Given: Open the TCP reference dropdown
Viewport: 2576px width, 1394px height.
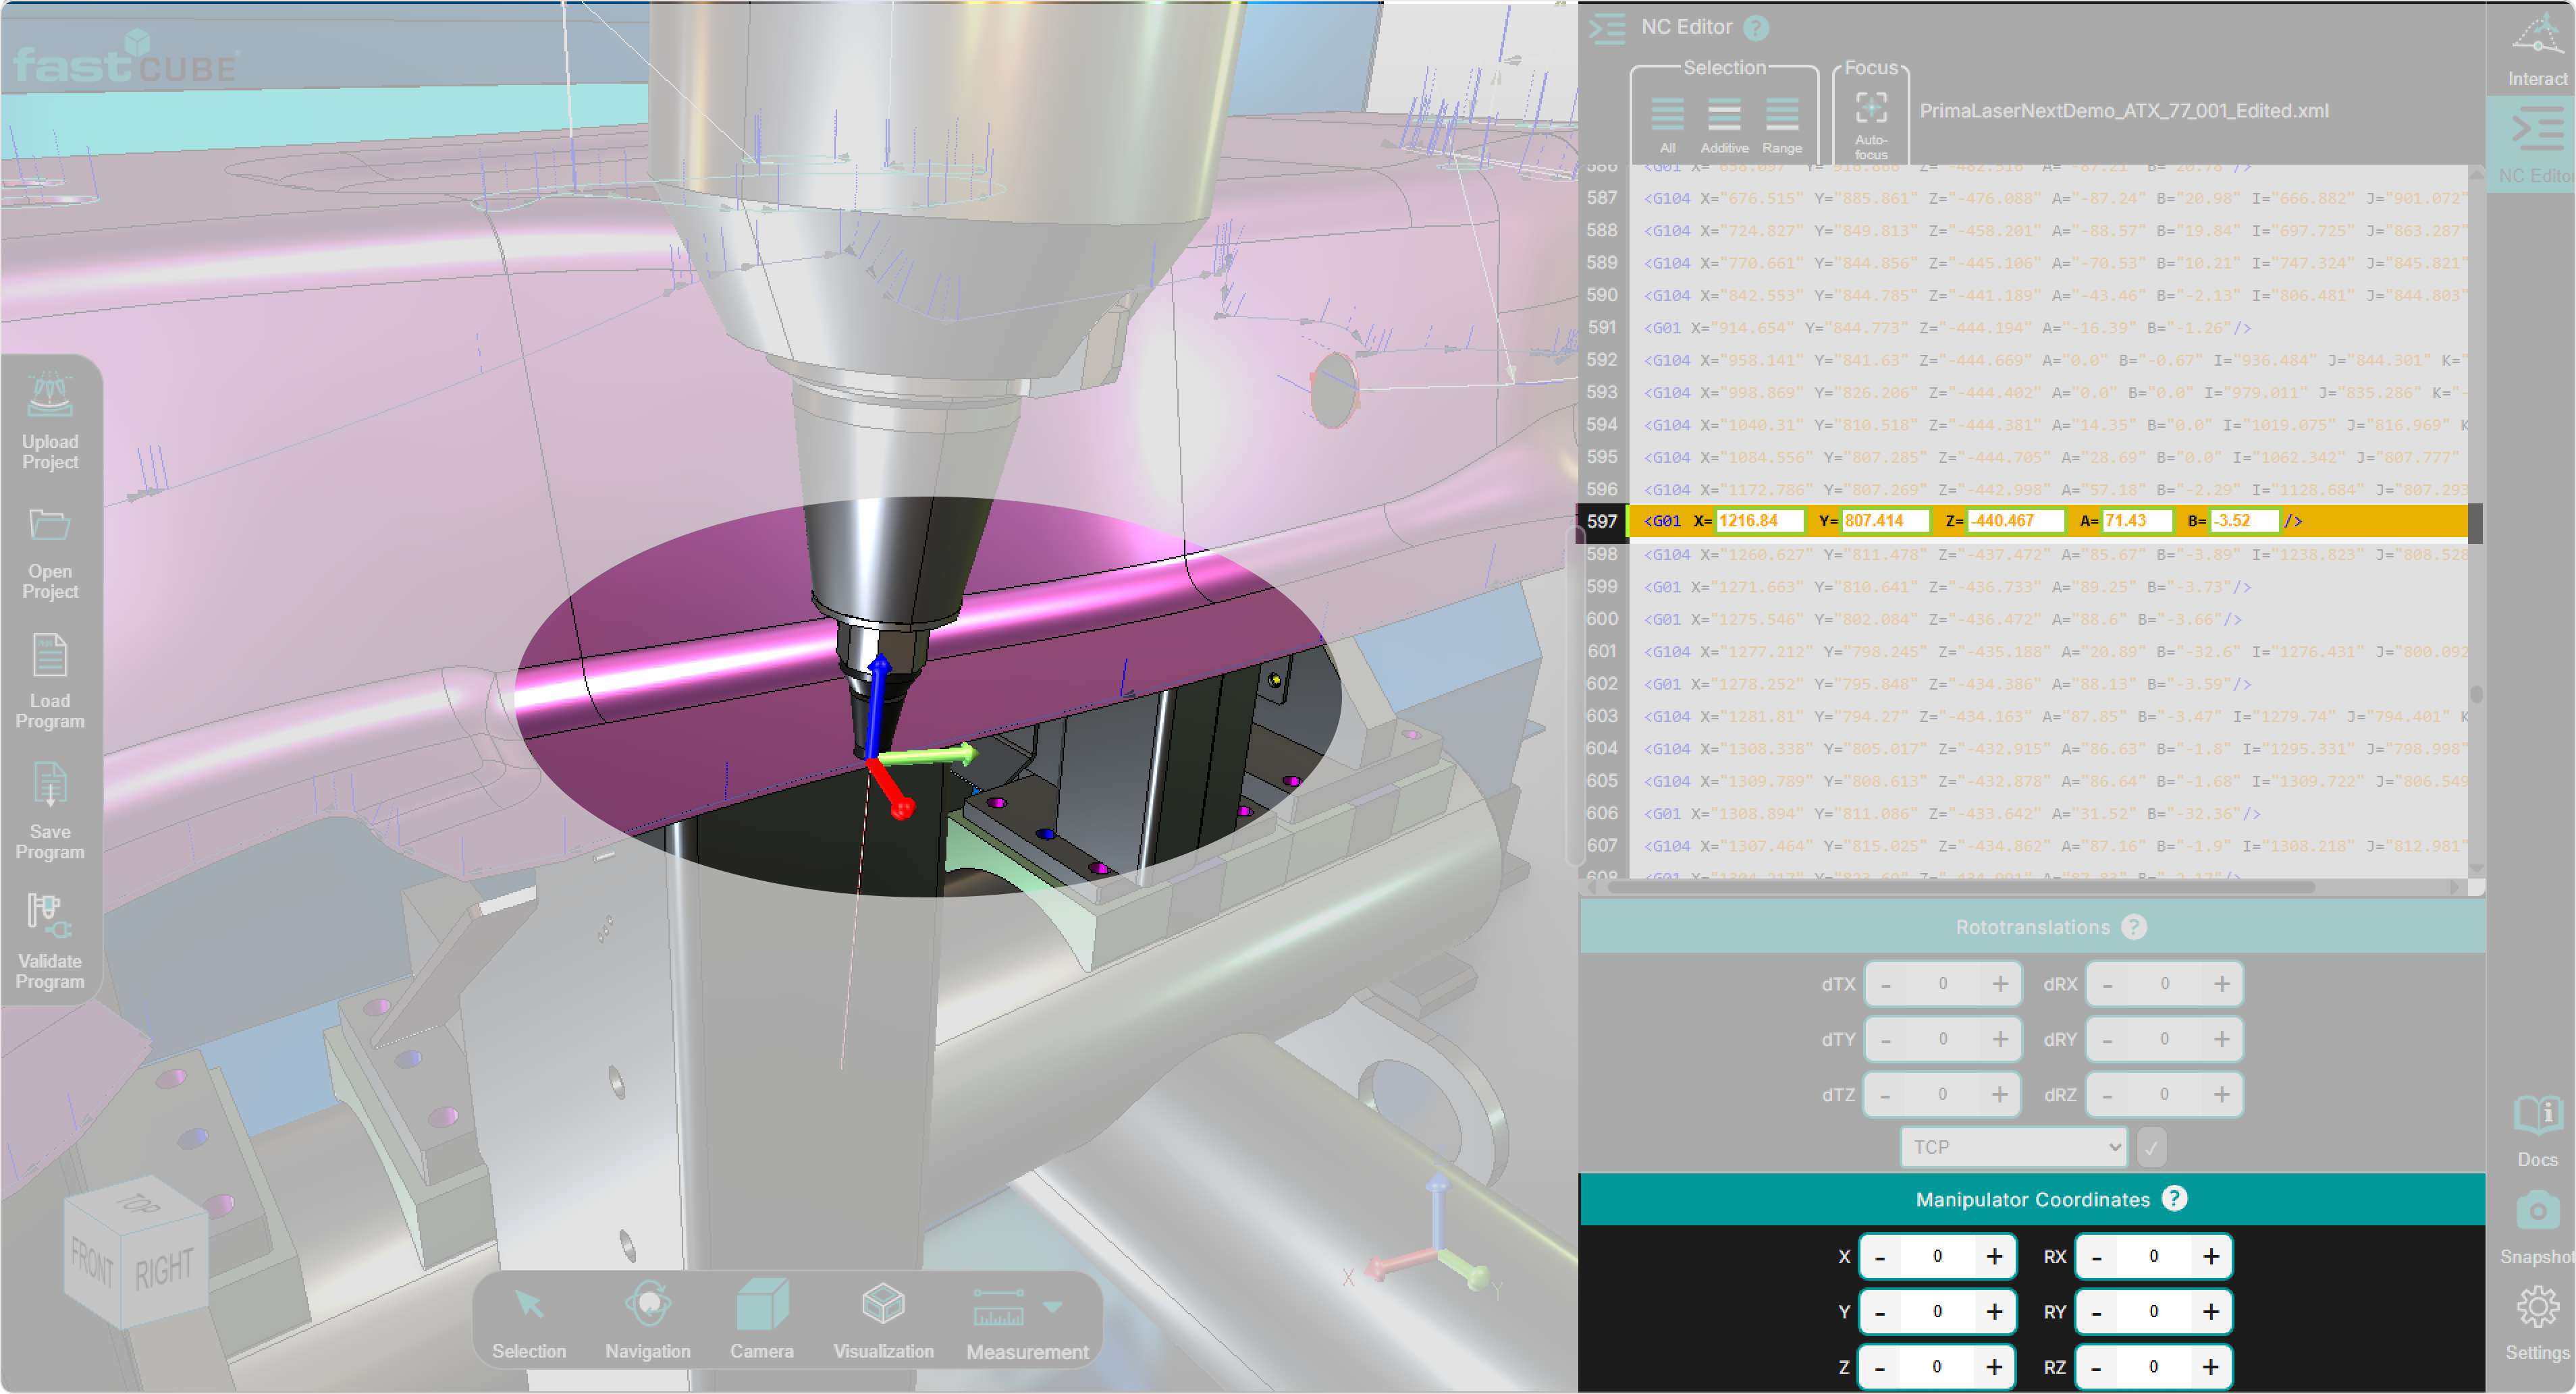Looking at the screenshot, I should (x=2013, y=1147).
